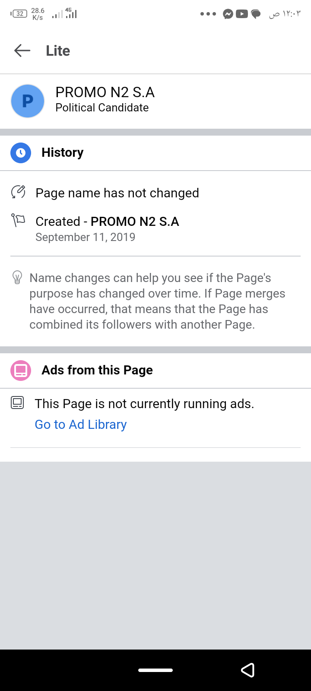The height and width of the screenshot is (691, 311).
Task: Tap the PROMO N2 S.A profile avatar
Action: [28, 101]
